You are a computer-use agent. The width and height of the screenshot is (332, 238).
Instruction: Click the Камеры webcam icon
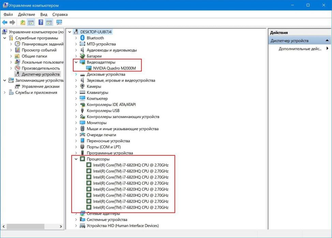pos(82,86)
